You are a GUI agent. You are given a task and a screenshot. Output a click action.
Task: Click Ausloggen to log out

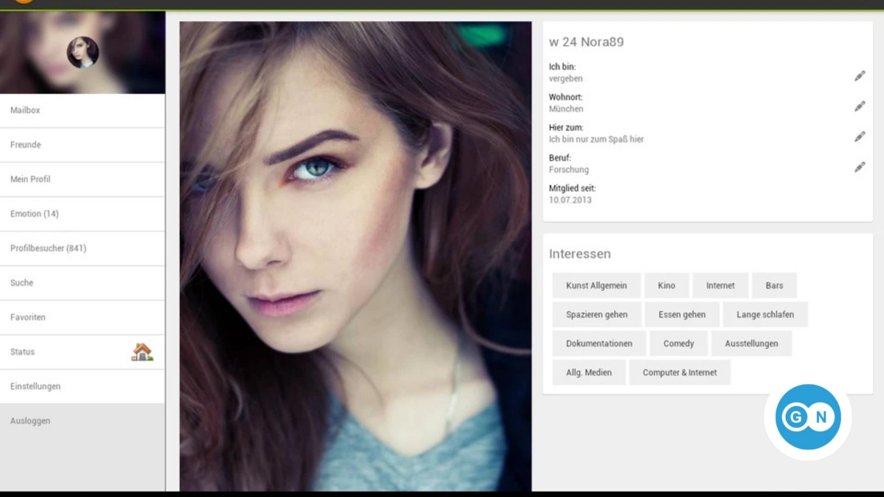pos(30,421)
